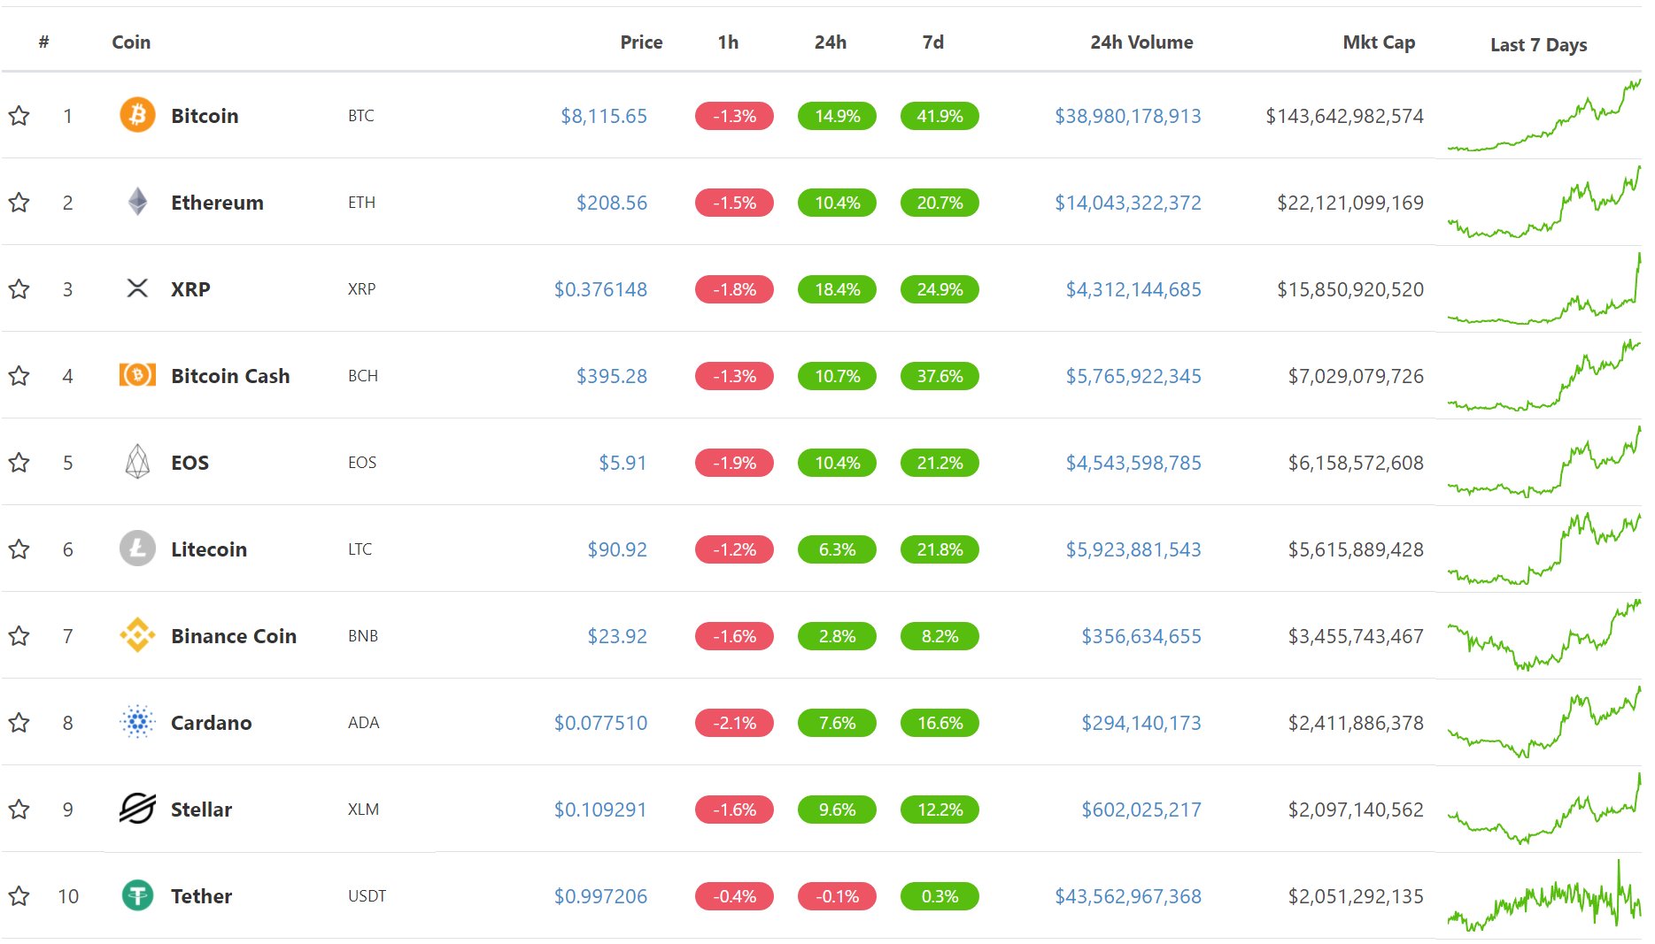Image resolution: width=1655 pixels, height=944 pixels.
Task: Click Stellar market cap $2,097,140,562
Action: click(x=1356, y=809)
